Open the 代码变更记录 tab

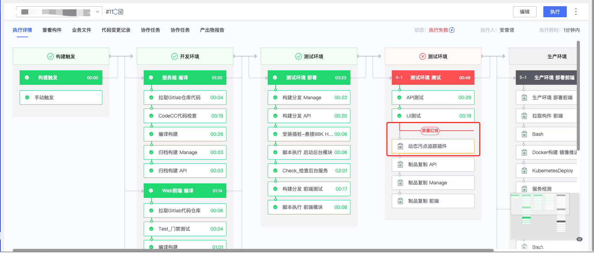coord(116,30)
